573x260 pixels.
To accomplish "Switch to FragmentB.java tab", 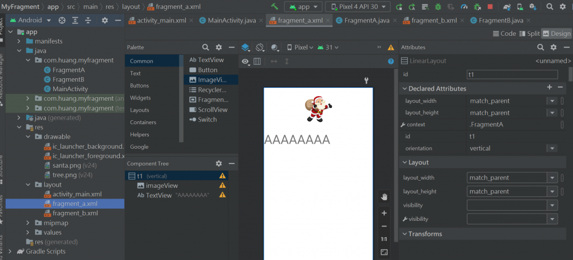I will (501, 21).
